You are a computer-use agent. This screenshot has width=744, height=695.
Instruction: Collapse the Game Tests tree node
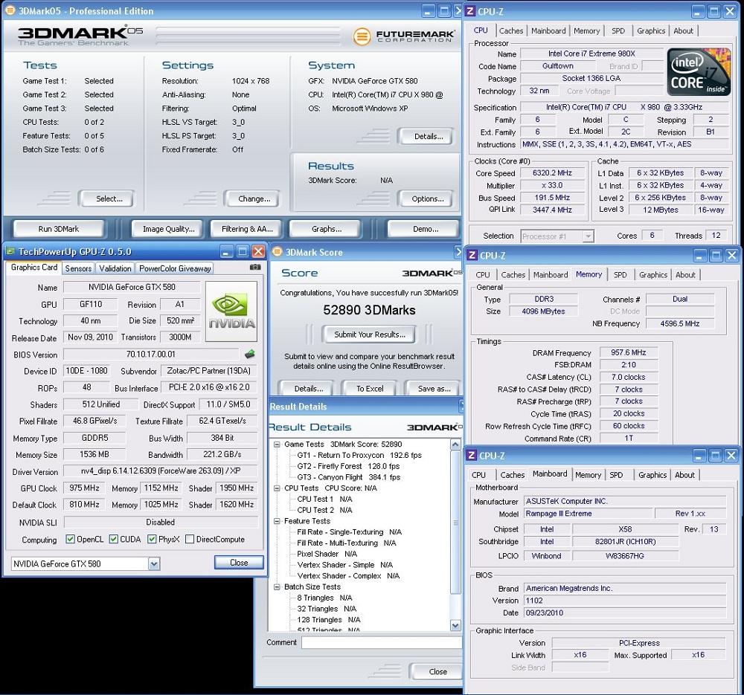(277, 445)
